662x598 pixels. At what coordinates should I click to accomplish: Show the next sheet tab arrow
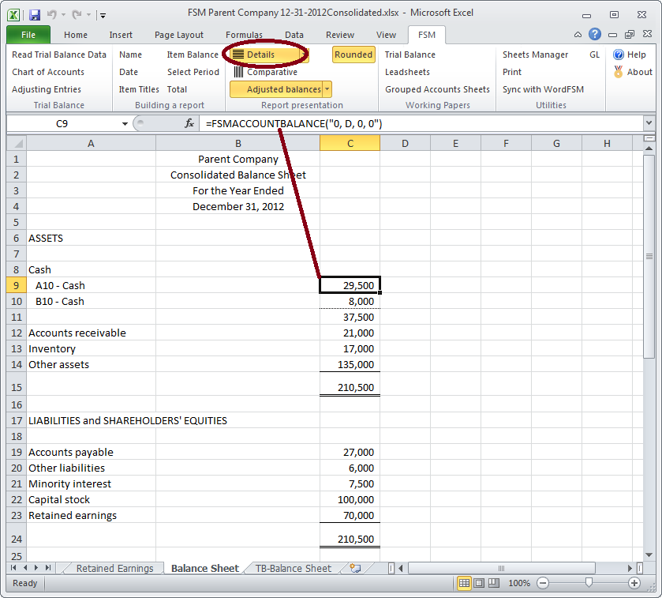pos(36,568)
